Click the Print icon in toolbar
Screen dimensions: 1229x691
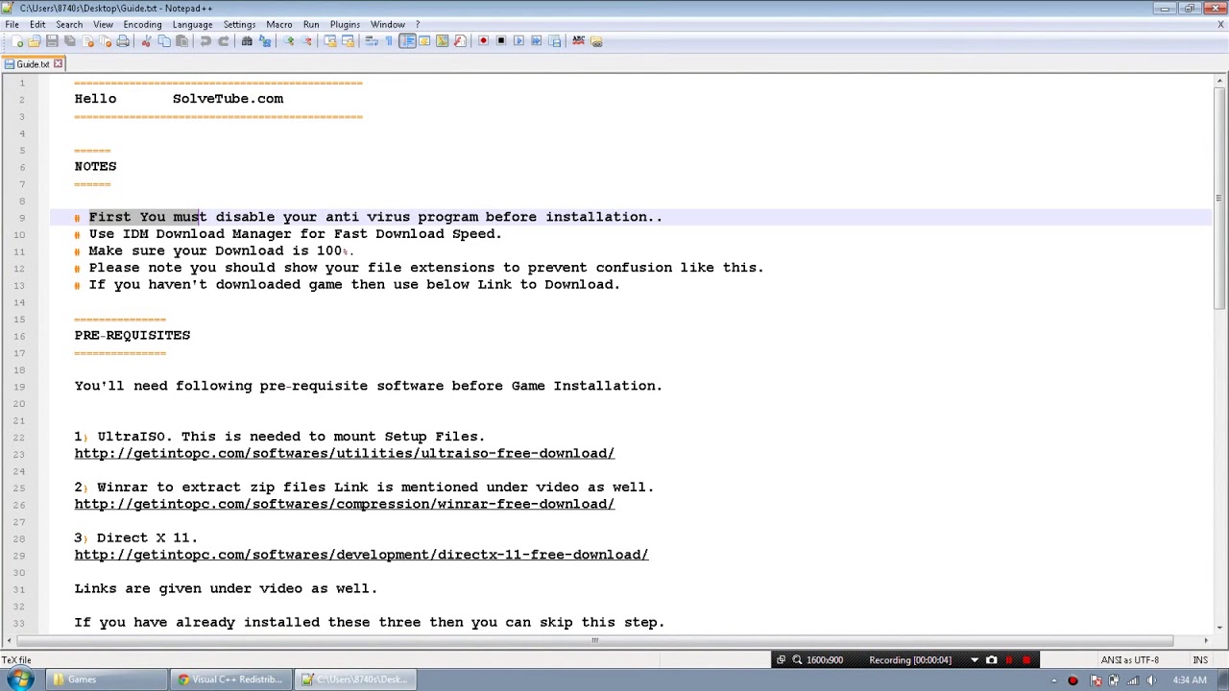tap(123, 41)
